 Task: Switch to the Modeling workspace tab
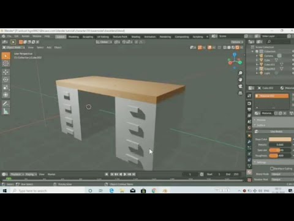point(73,37)
